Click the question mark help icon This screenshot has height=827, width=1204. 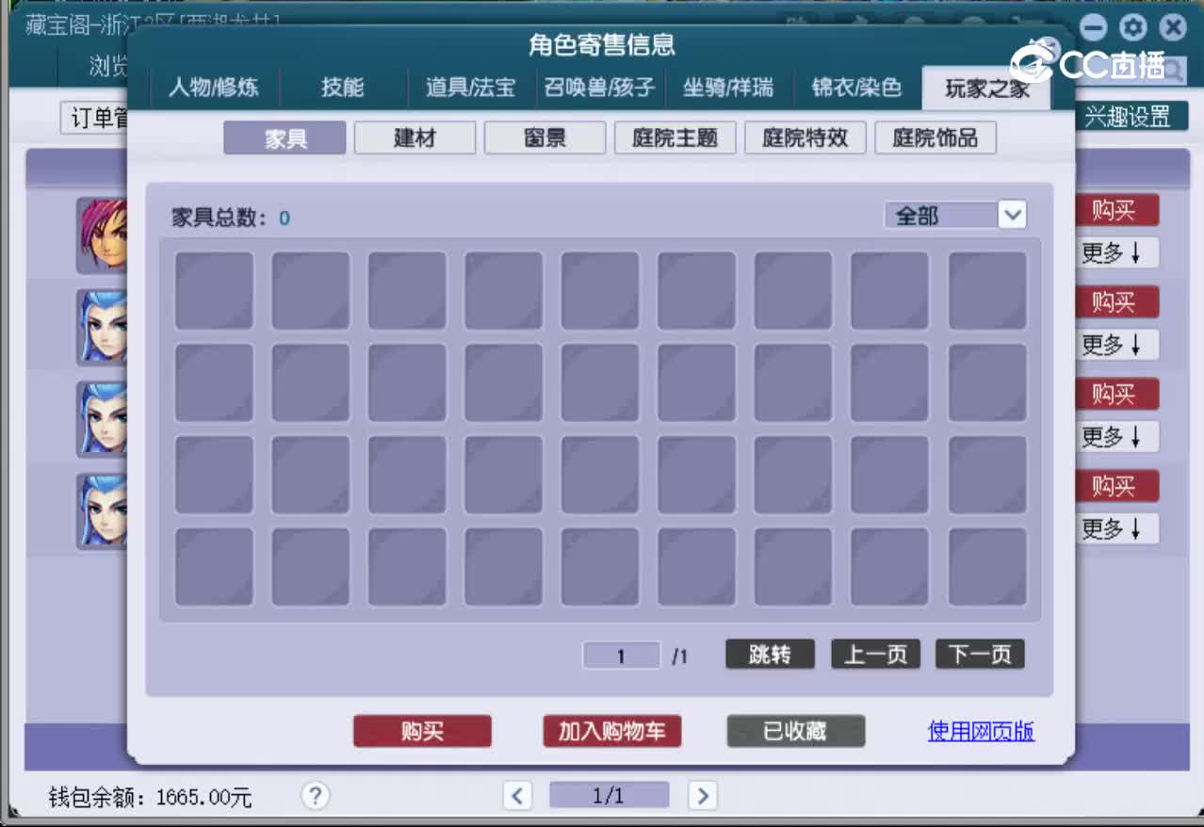316,796
